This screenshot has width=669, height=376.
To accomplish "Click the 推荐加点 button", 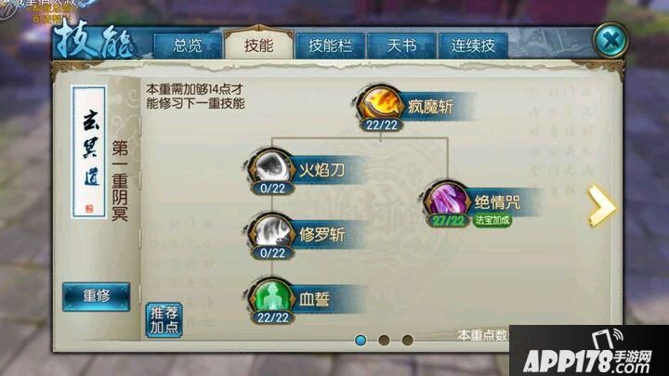I will (164, 320).
